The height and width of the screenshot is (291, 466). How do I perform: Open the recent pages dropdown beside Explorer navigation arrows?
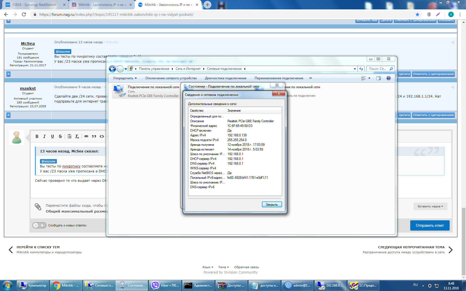[126, 69]
